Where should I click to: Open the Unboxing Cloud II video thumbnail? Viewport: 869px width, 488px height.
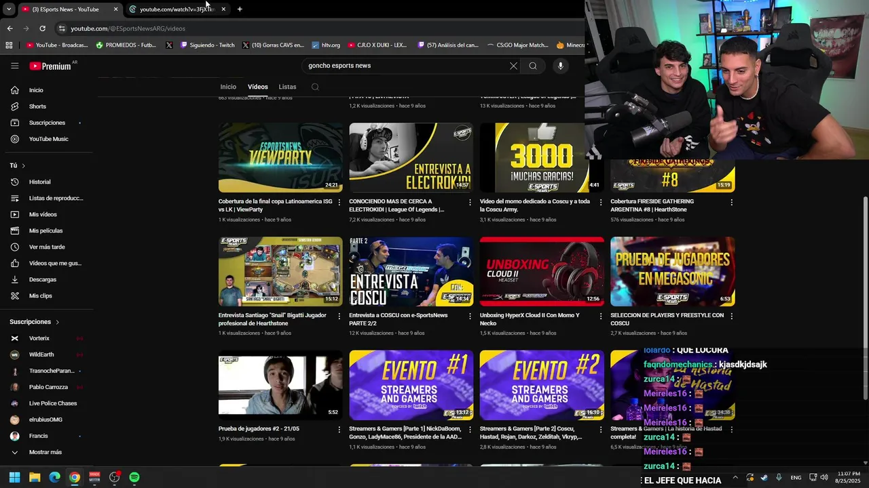[x=542, y=271]
